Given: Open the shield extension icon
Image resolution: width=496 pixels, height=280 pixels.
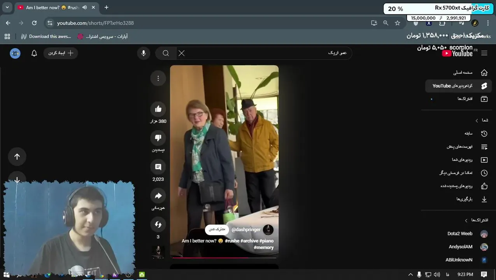Looking at the screenshot, I should click(415, 23).
